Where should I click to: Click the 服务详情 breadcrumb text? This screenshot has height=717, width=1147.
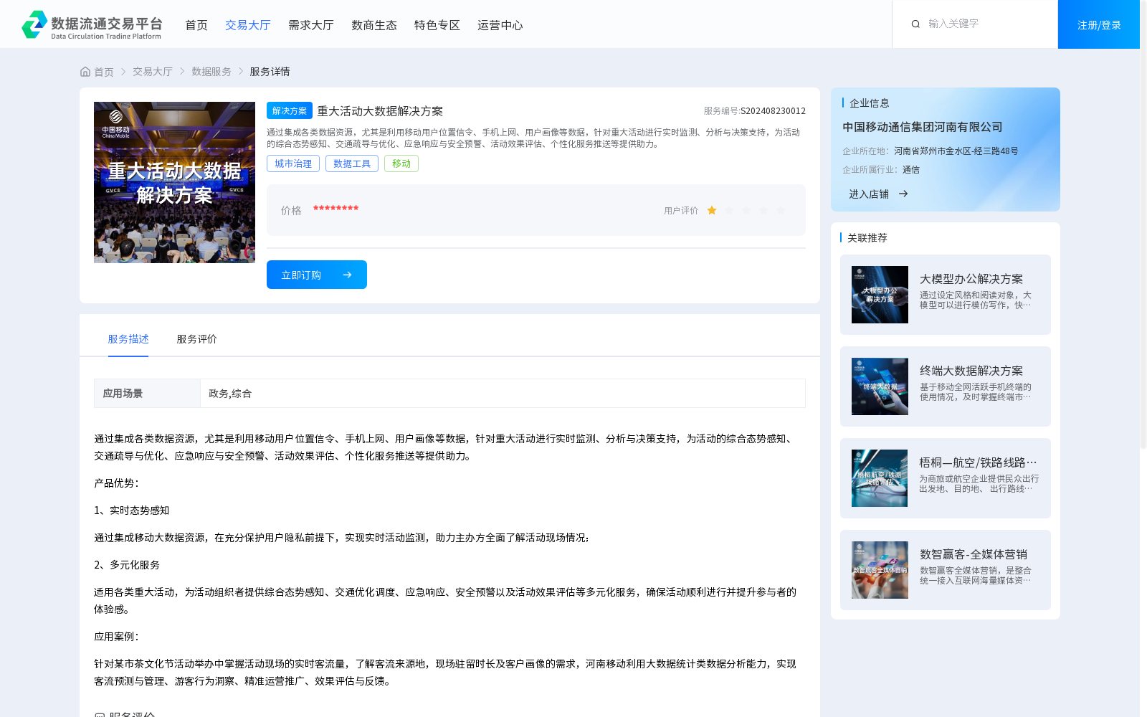pos(270,72)
